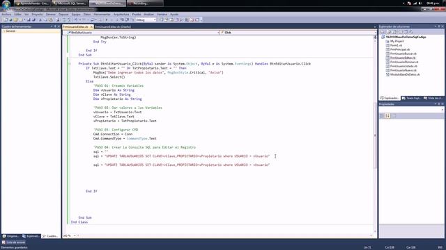The width and height of the screenshot is (446, 250).
Task: Click the editor vertical scrollbar
Action: pyautogui.click(x=375, y=135)
